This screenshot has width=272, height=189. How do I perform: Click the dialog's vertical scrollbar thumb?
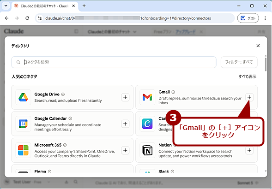(x=266, y=64)
